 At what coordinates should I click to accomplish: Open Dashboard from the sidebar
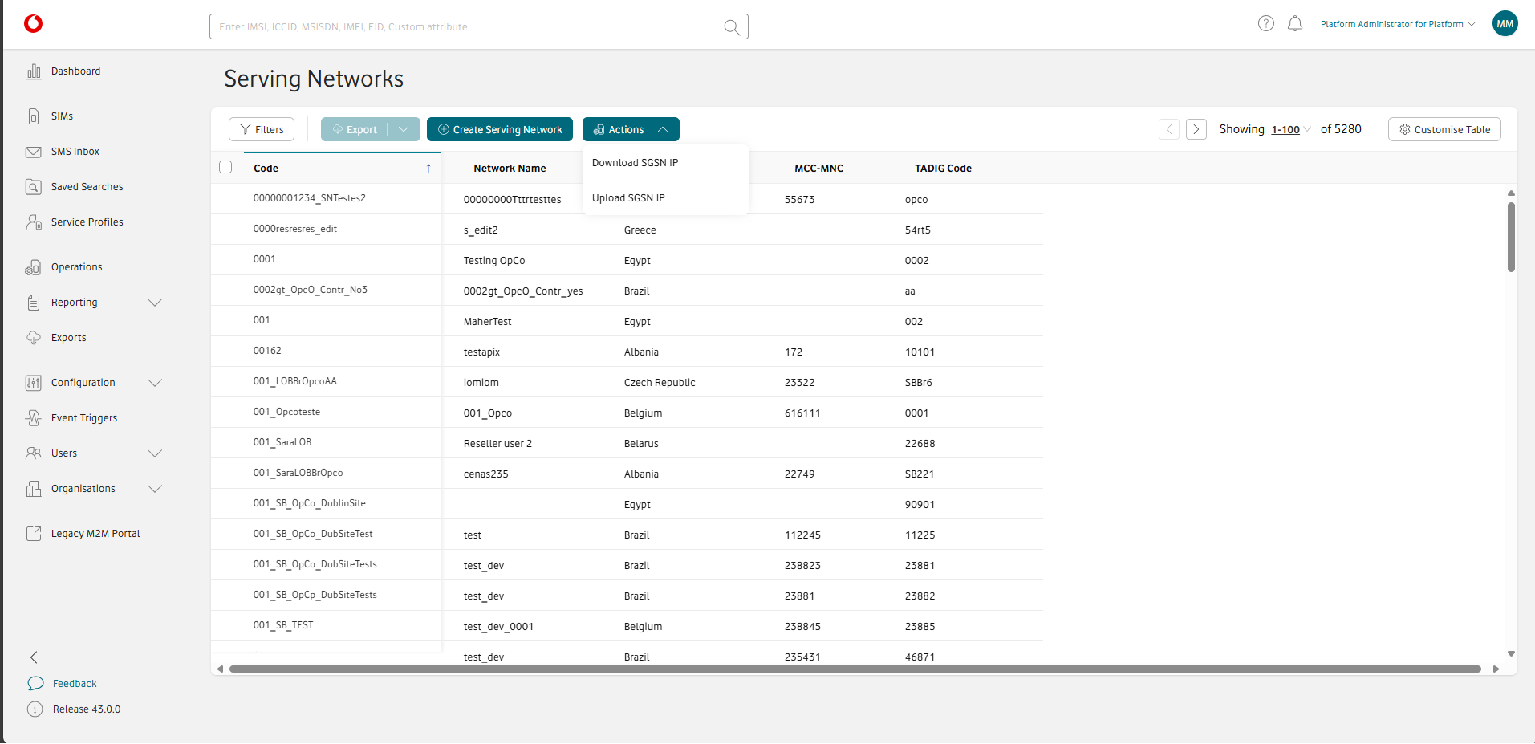(x=75, y=71)
